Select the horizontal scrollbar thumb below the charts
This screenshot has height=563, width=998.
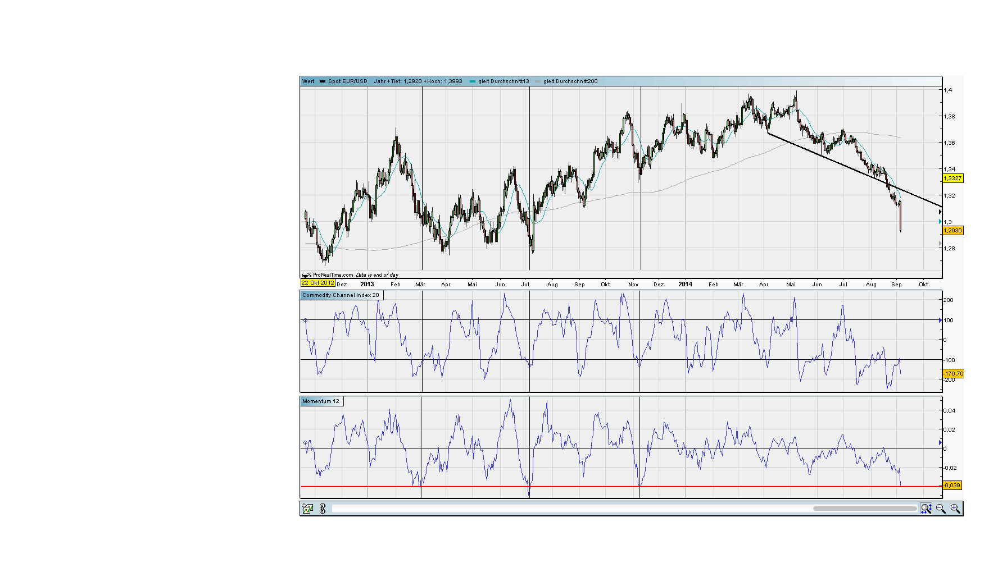point(865,509)
